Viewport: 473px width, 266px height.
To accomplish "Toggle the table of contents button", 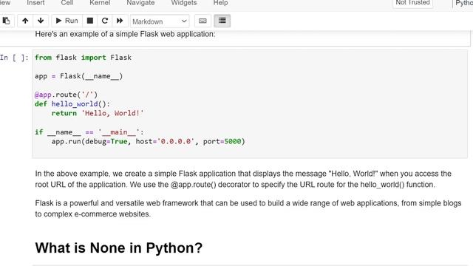I will coord(222,21).
